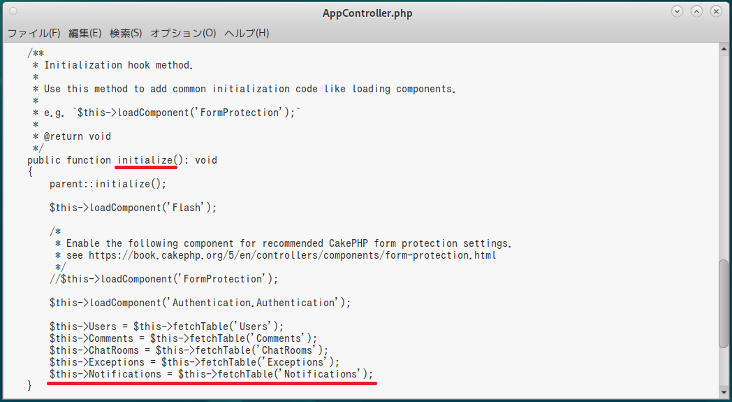Viewport: 732px width, 402px height.
Task: Click the commented FormProtection loadComponent line
Action: coord(164,279)
